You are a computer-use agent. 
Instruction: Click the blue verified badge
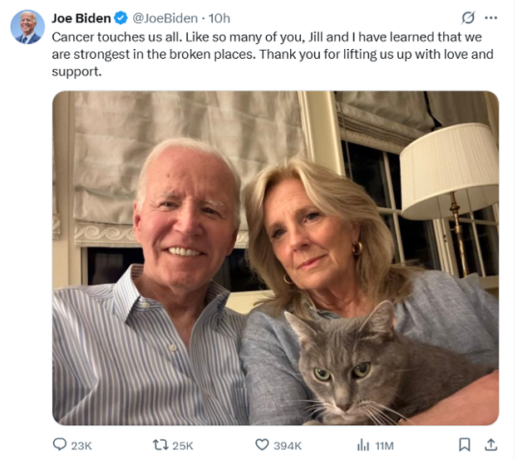point(121,18)
